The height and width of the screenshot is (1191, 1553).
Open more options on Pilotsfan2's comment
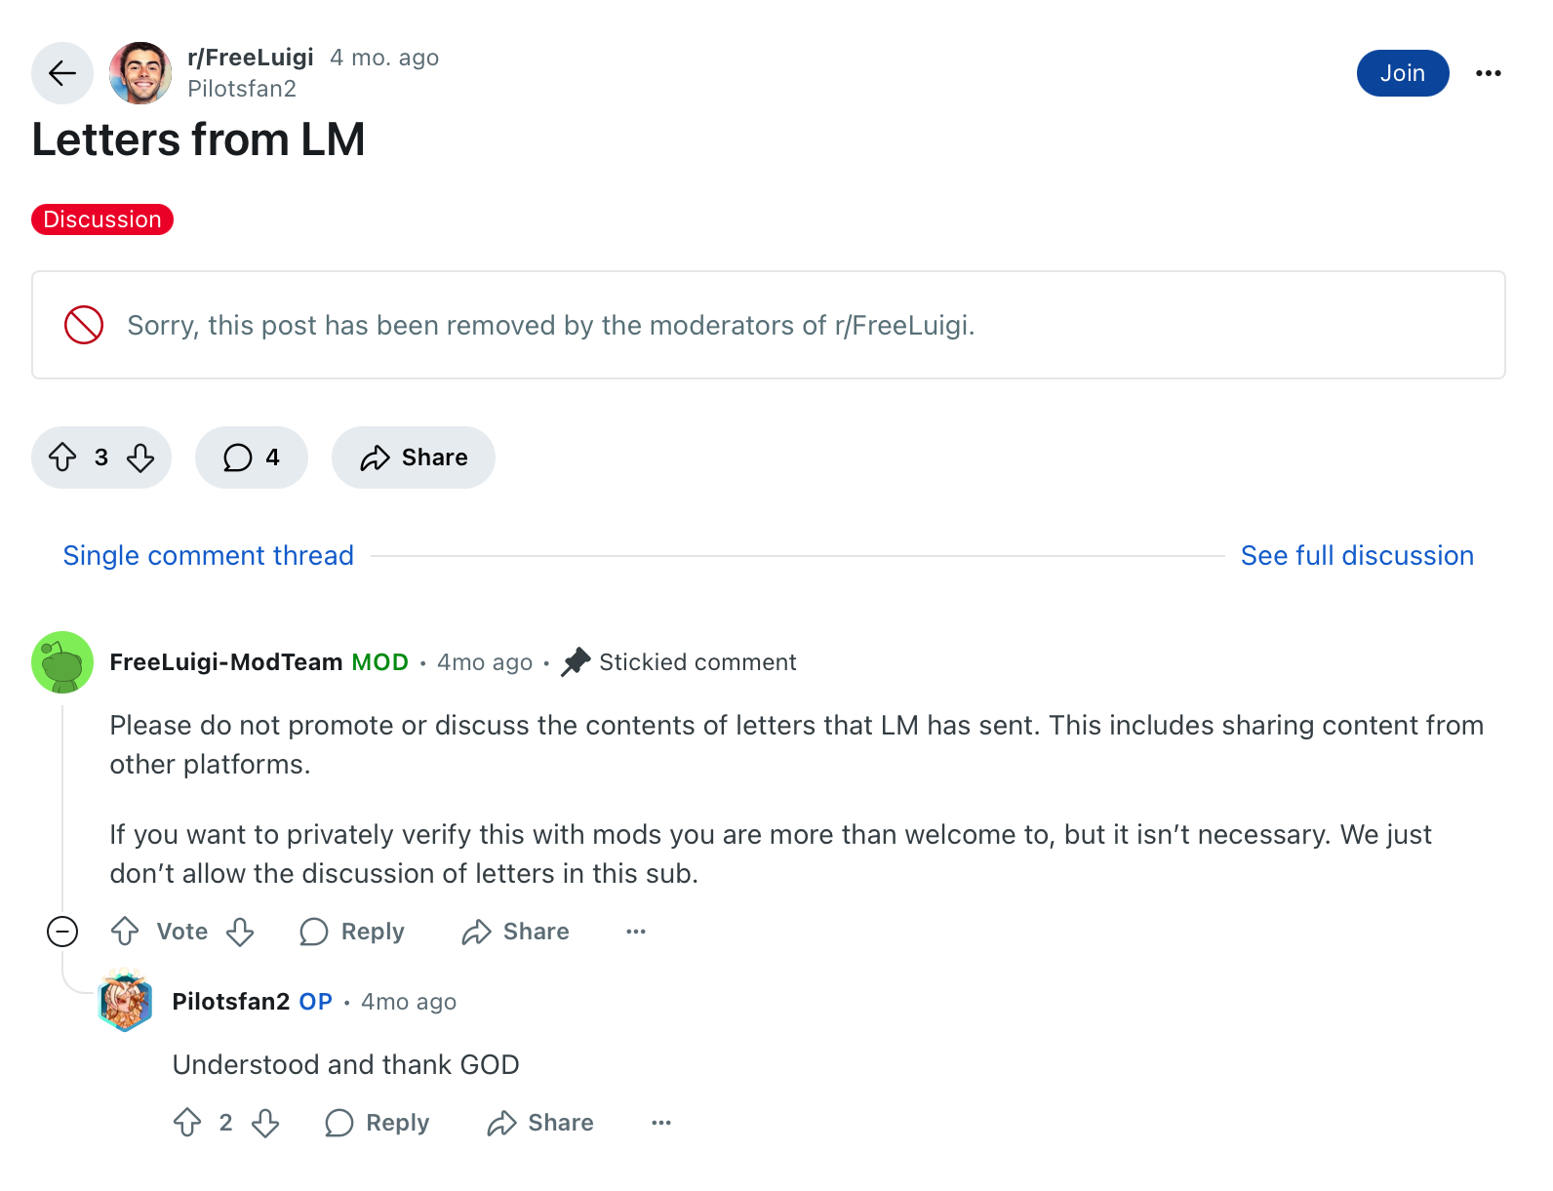coord(661,1123)
